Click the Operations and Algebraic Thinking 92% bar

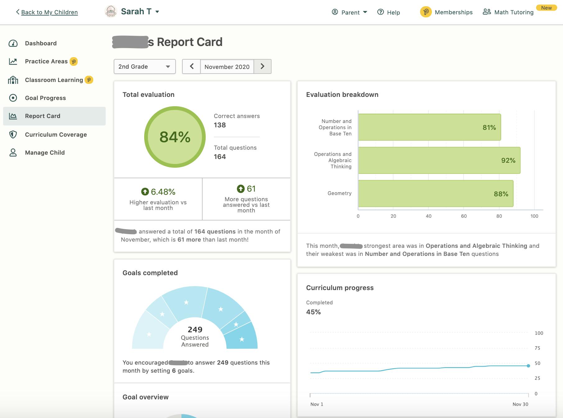tap(439, 160)
